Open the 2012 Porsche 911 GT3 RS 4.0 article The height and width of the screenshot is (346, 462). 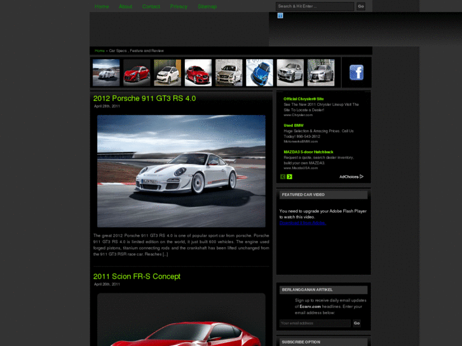[x=144, y=98]
